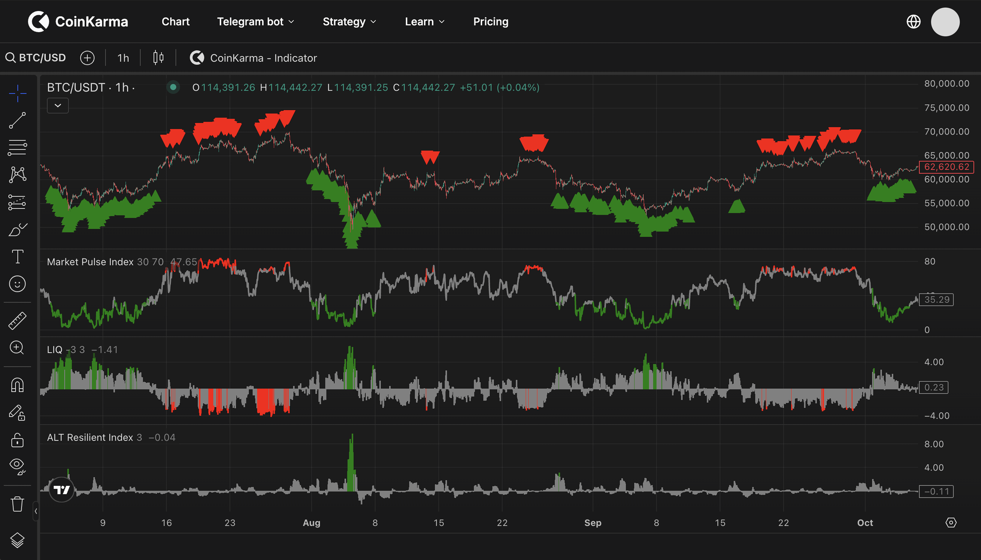The height and width of the screenshot is (560, 981).
Task: Expand the Telegram bot dropdown menu
Action: pos(256,21)
